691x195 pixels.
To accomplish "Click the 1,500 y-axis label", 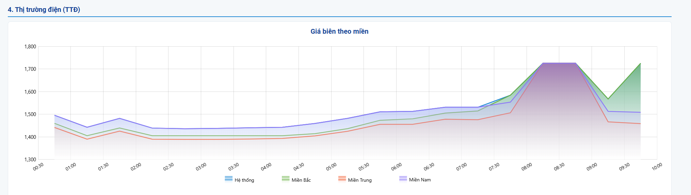I will pyautogui.click(x=30, y=114).
